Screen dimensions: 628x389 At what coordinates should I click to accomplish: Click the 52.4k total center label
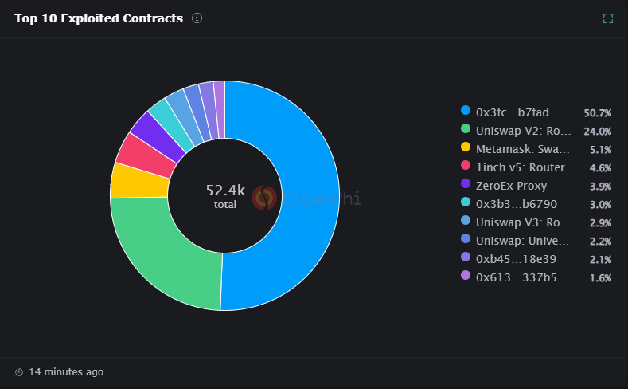tap(225, 196)
